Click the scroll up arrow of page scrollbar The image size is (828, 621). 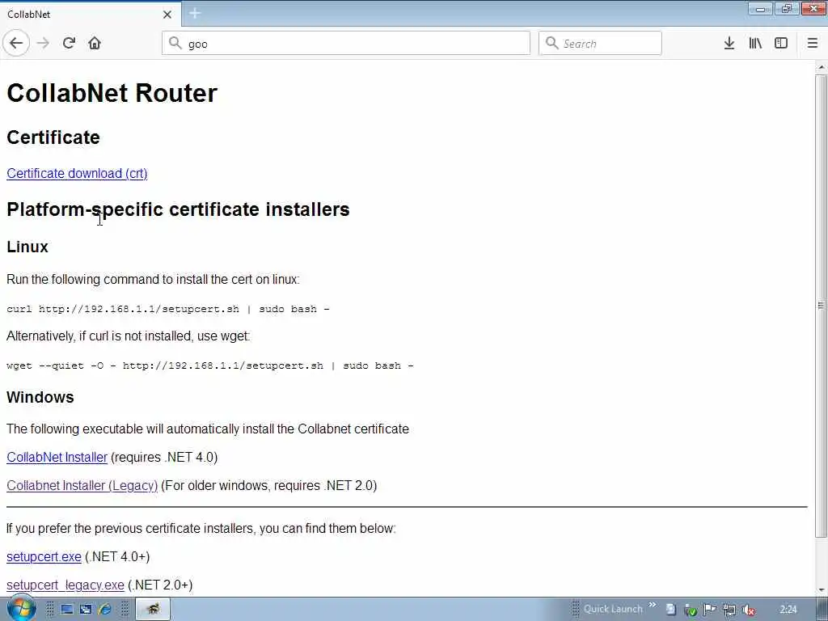pyautogui.click(x=822, y=68)
